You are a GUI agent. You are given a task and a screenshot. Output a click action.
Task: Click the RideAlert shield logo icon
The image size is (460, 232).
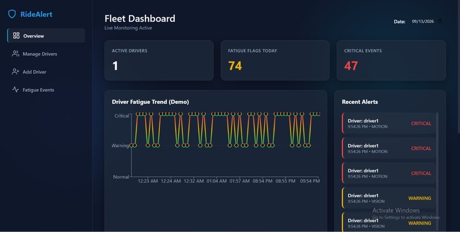[x=12, y=14]
